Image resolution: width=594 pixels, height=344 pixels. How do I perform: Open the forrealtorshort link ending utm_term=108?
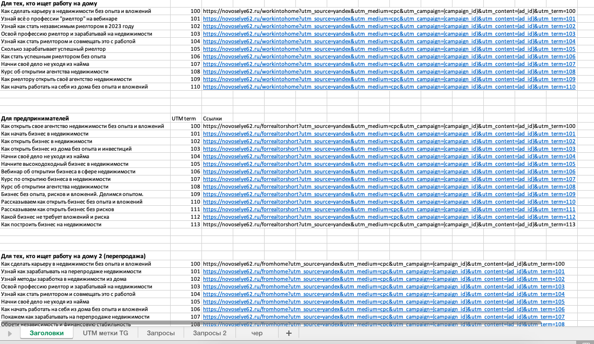(x=389, y=187)
